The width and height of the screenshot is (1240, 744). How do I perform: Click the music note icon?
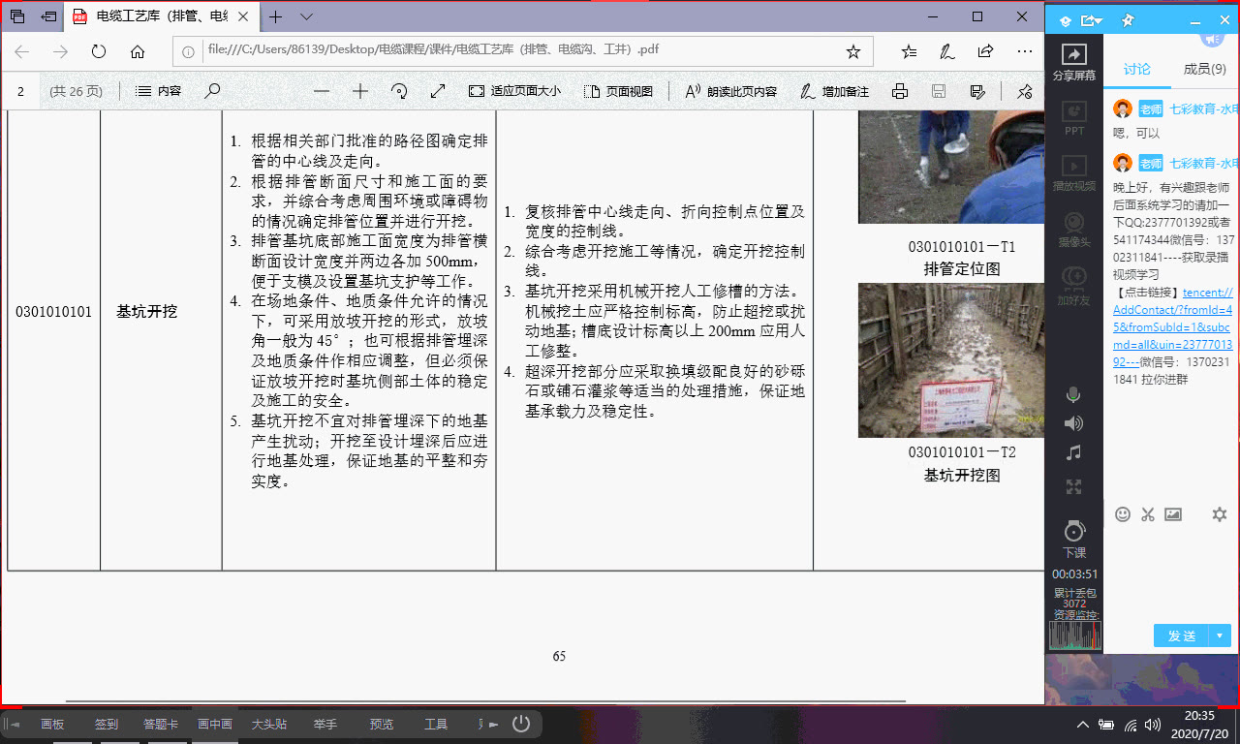pyautogui.click(x=1073, y=452)
